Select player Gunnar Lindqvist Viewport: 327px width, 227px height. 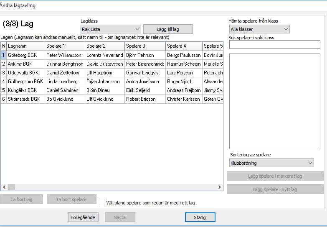pyautogui.click(x=145, y=73)
